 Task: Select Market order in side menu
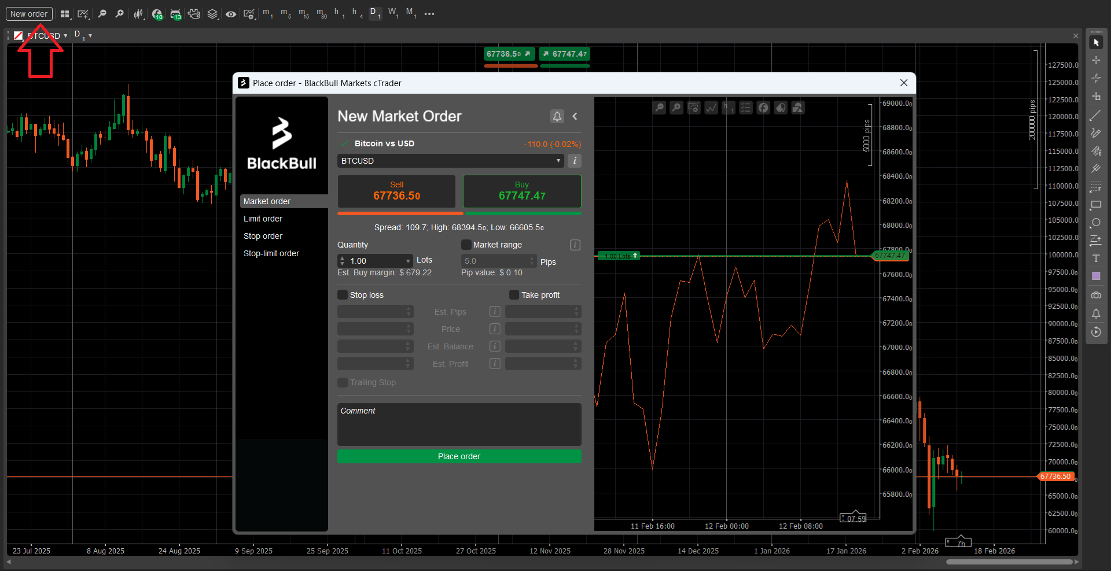pyautogui.click(x=284, y=201)
